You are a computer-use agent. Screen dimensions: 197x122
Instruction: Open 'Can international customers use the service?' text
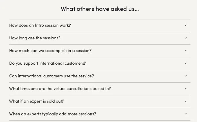52,76
